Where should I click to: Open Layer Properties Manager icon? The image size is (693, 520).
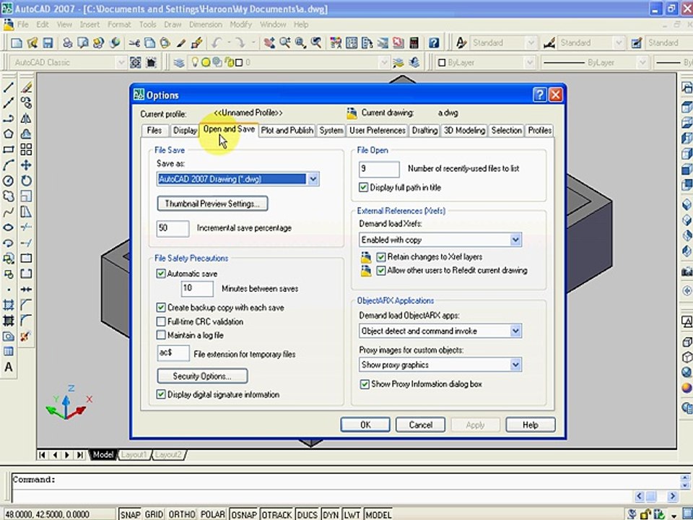[179, 63]
